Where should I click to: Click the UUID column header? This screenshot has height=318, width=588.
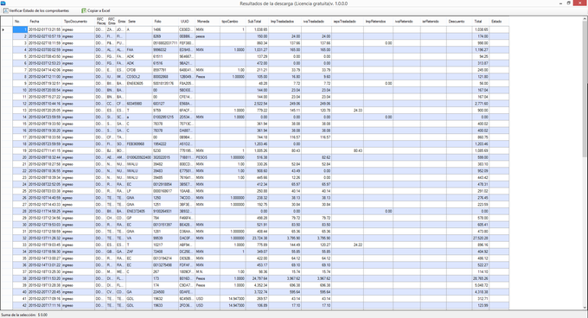[x=187, y=22]
